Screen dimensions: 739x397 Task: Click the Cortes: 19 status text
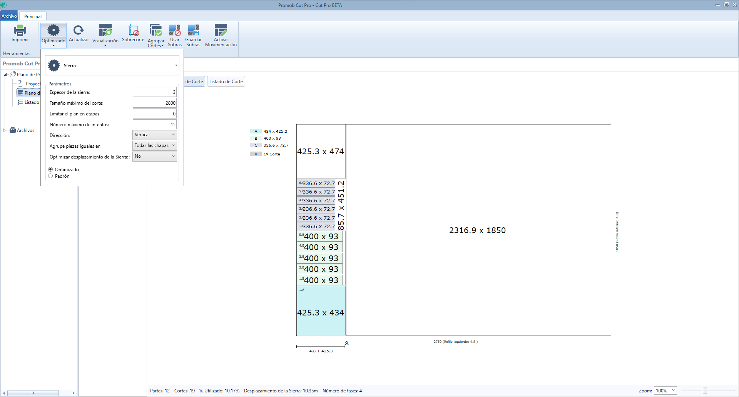pos(184,391)
